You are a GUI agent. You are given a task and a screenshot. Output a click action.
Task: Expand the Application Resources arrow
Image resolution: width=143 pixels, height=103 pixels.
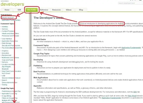[1, 41]
